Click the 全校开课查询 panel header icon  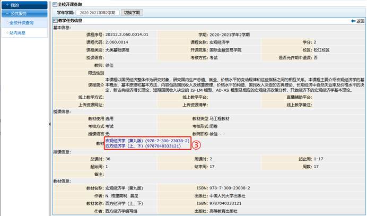pyautogui.click(x=54, y=4)
